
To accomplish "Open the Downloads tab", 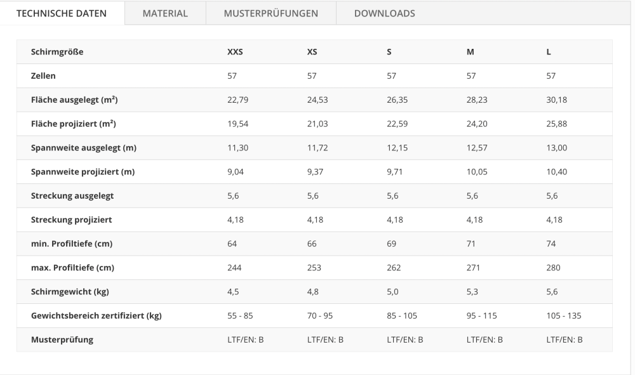I will pyautogui.click(x=384, y=13).
